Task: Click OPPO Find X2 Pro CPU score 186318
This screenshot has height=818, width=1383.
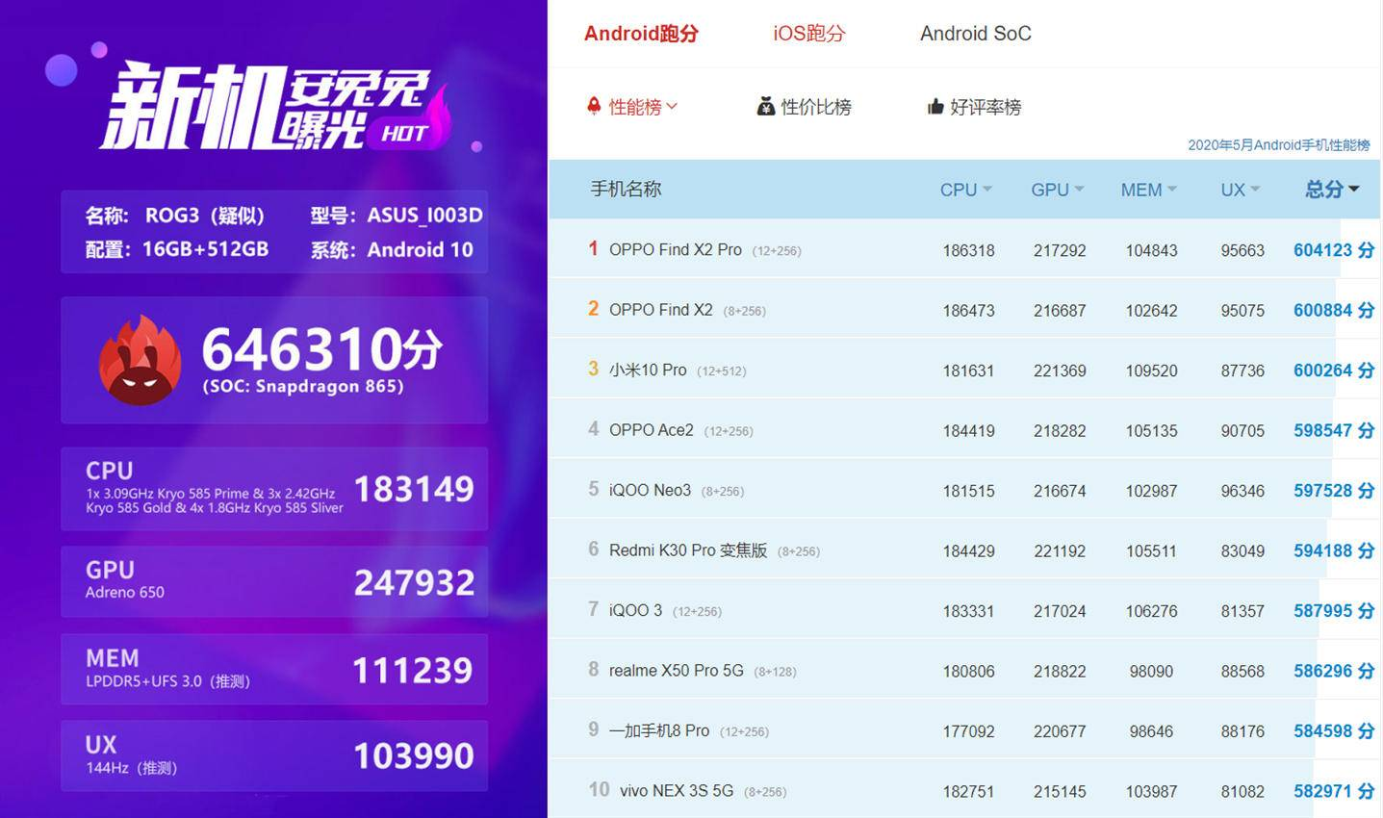Action: tap(968, 250)
